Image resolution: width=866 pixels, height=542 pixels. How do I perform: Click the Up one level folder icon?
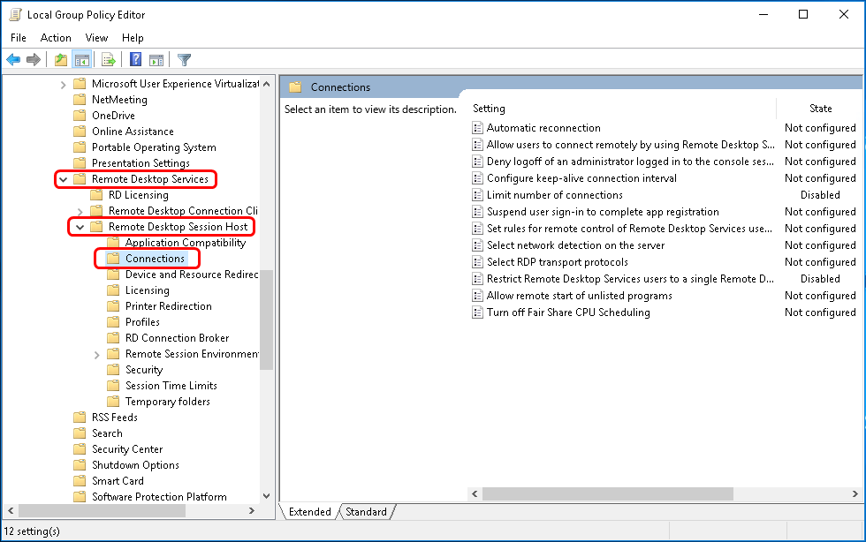[x=61, y=59]
